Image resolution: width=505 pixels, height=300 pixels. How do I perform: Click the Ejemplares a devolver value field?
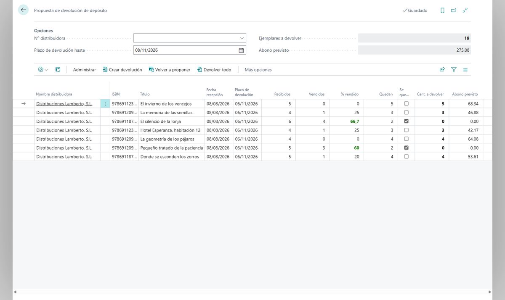[x=415, y=38]
